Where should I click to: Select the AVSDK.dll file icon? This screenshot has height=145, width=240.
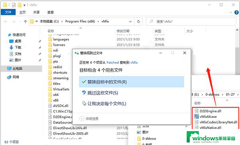click(x=50, y=106)
